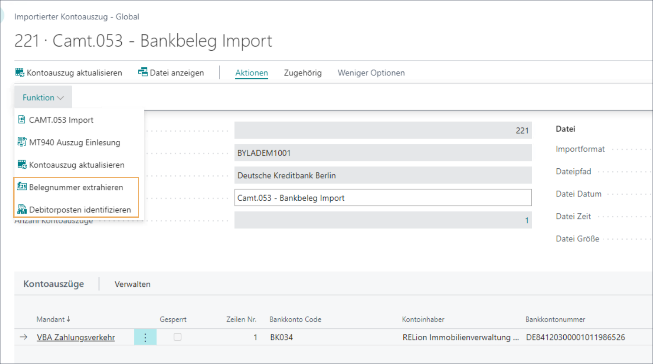The image size is (653, 364).
Task: Click the BK034 Bankkonto Code cell
Action: point(282,337)
